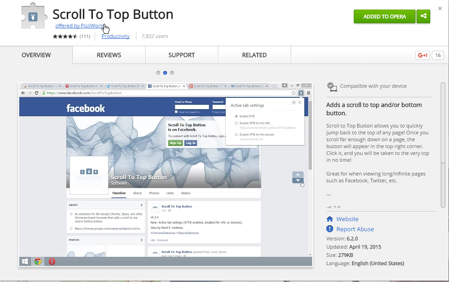Click the Report Abuse link
Image resolution: width=449 pixels, height=282 pixels.
355,229
